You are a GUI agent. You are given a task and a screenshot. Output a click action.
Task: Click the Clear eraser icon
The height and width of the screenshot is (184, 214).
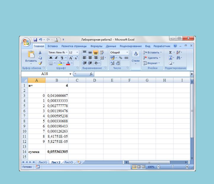click(170, 63)
